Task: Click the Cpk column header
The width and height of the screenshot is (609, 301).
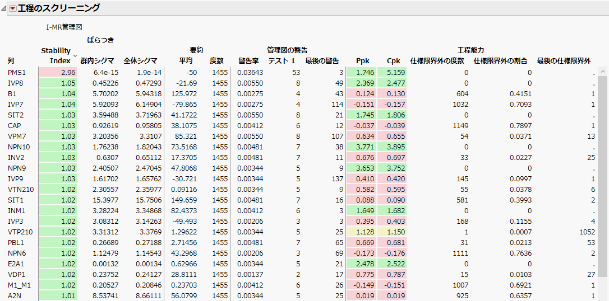Action: pyautogui.click(x=394, y=60)
